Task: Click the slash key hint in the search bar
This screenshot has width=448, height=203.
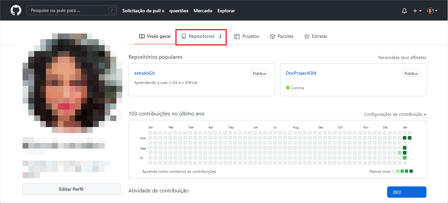Action: pos(112,10)
